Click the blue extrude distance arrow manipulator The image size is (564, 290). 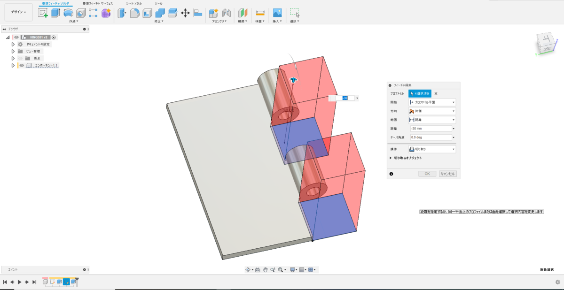point(293,80)
